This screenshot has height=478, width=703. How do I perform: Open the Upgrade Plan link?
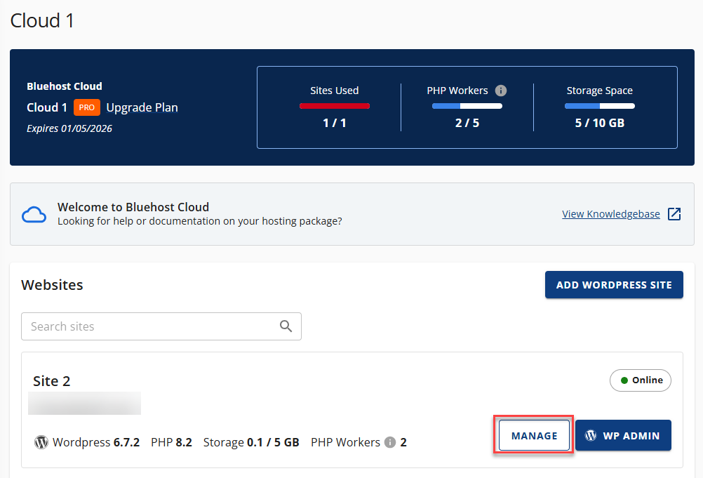pos(142,107)
